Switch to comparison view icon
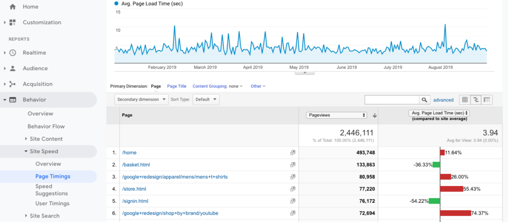 point(476,100)
